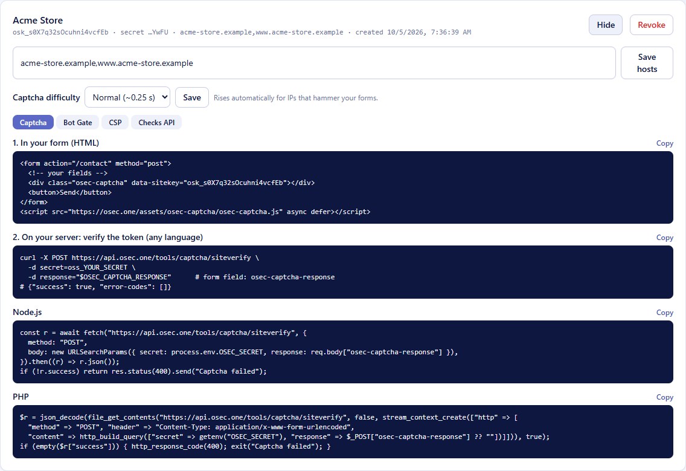Viewport: 686px width, 471px height.
Task: Click the Node.js heading
Action: 27,312
